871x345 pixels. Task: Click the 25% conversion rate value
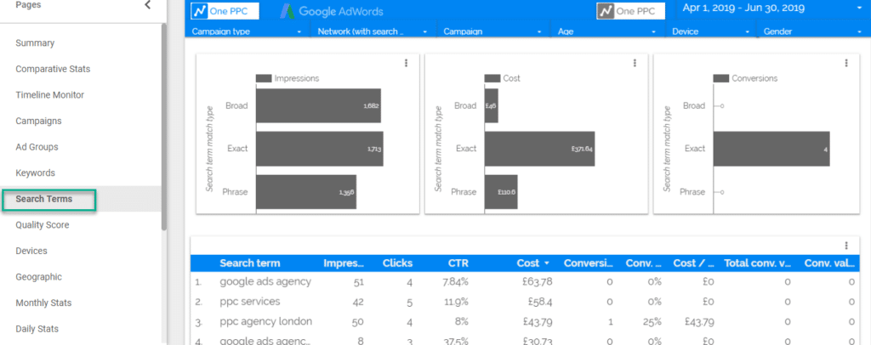pyautogui.click(x=652, y=322)
